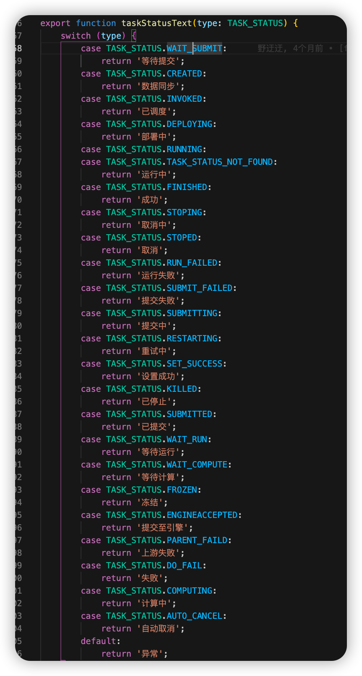The image size is (362, 676).
Task: Click the string '部署中'
Action: [x=154, y=137]
